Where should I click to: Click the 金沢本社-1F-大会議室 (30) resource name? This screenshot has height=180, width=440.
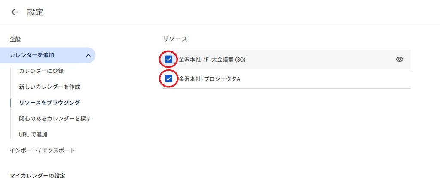[212, 60]
